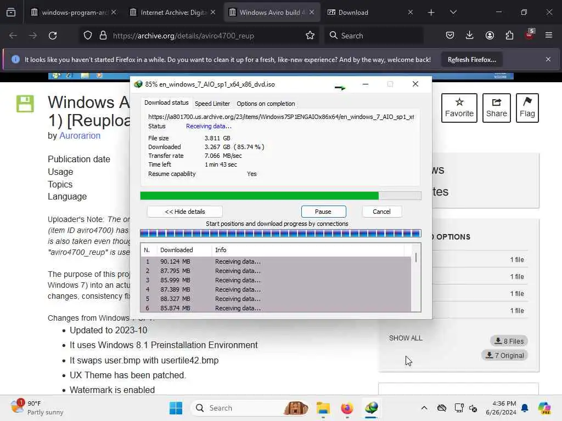Click weather widget 90°F Partly sunny
Screen dimensions: 562x421
pyautogui.click(x=37, y=407)
